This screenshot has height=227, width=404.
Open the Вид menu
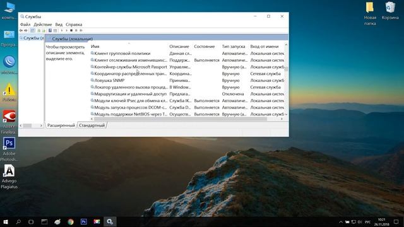[59, 25]
